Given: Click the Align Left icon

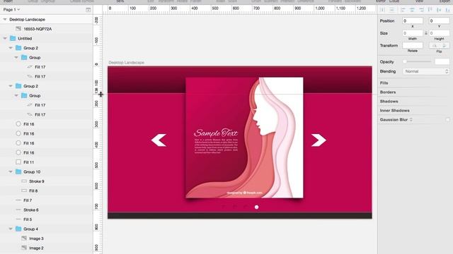Looking at the screenshot, I should [403, 10].
